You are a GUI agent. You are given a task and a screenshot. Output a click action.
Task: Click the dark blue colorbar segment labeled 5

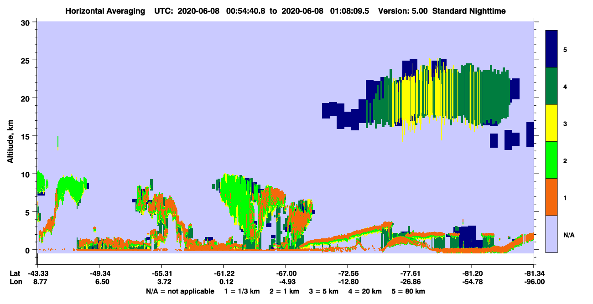tap(551, 49)
